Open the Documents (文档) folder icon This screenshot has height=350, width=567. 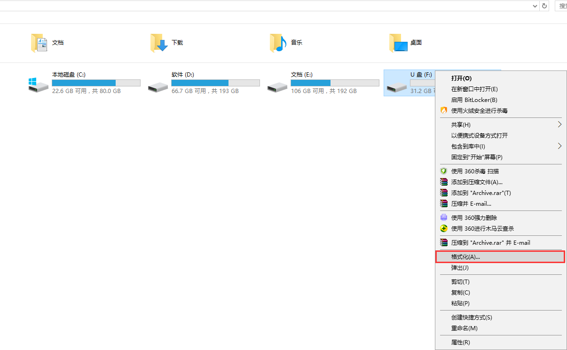39,43
